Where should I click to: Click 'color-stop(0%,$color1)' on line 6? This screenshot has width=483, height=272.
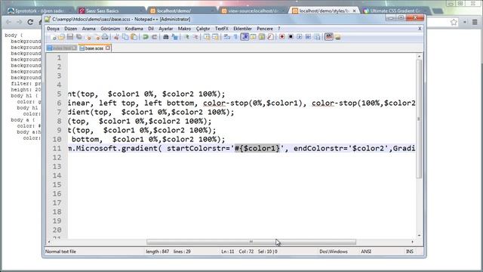point(253,103)
